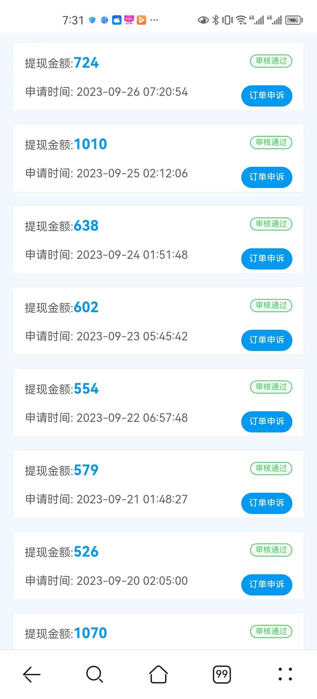The image size is (317, 699).
Task: Click 订单申诉 for the 579 withdrawal
Action: (x=267, y=503)
